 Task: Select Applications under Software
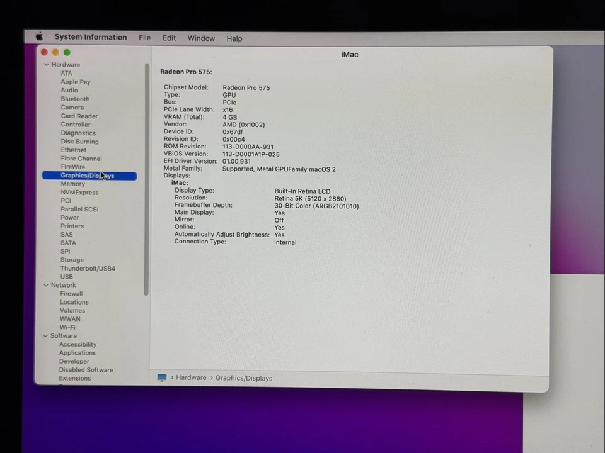[77, 352]
